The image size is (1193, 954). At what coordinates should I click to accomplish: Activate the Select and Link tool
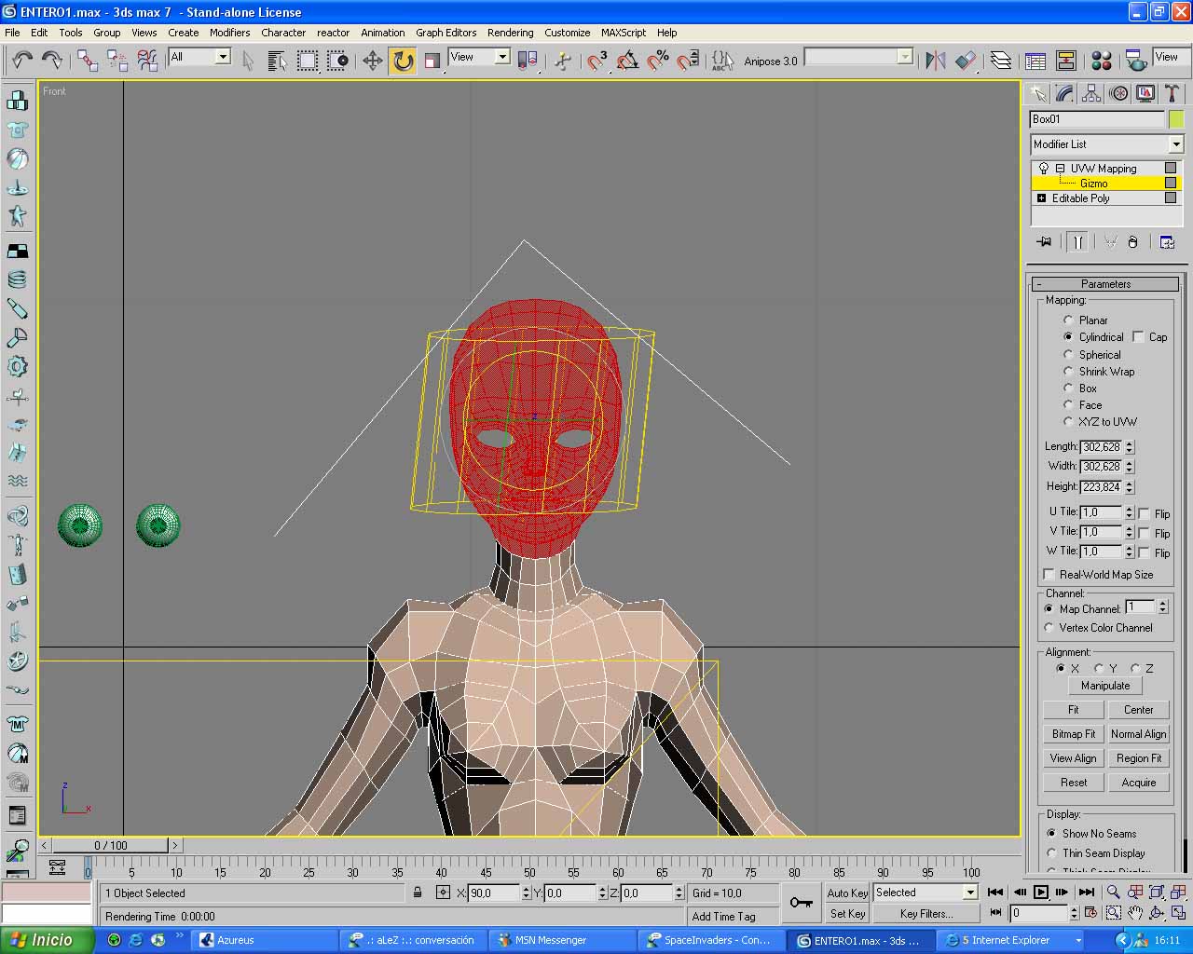coord(88,61)
